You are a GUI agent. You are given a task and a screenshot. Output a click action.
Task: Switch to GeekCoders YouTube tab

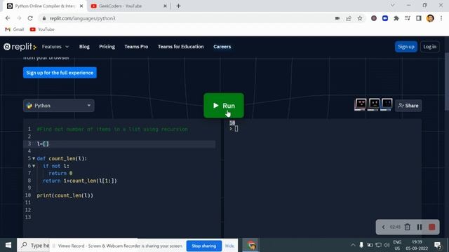[x=120, y=6]
